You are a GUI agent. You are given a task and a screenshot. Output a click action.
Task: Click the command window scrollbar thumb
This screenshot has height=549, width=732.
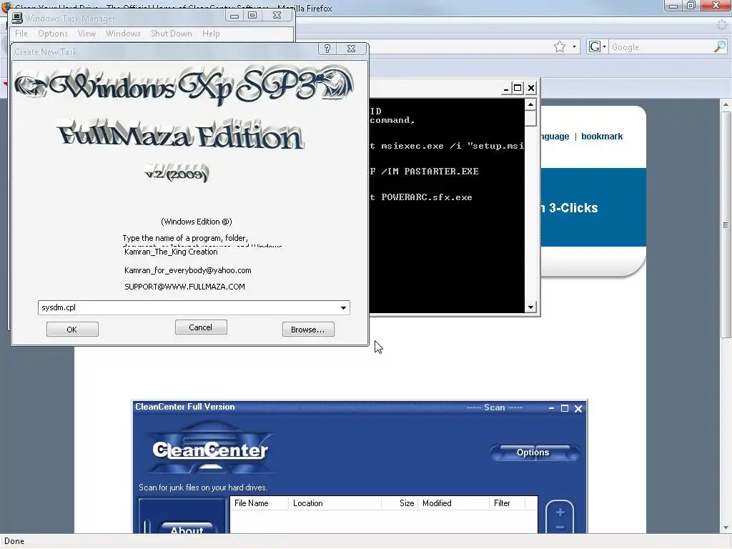(x=530, y=118)
